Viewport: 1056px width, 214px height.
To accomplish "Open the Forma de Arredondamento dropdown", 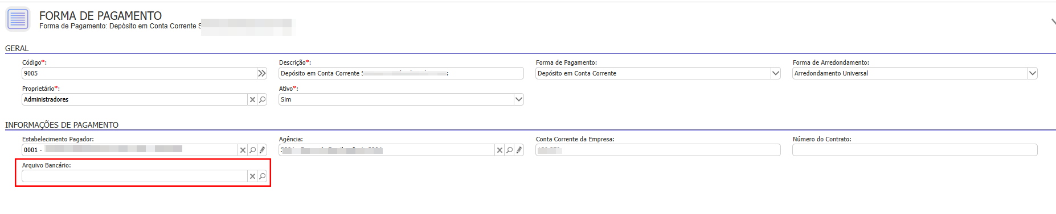I will (1032, 73).
